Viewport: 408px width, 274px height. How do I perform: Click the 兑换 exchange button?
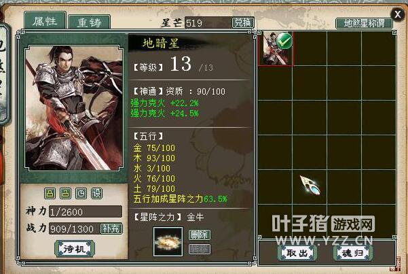[242, 22]
